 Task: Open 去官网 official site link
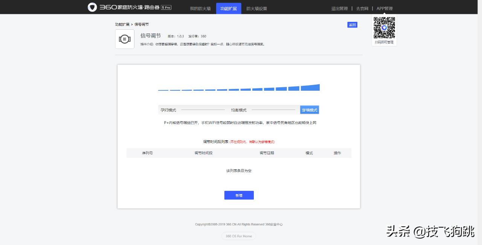click(362, 8)
